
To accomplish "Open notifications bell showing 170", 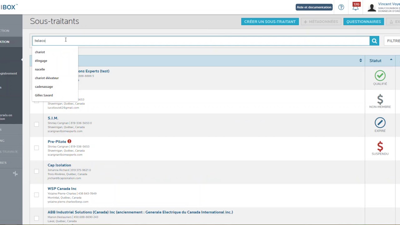I will 356,7.
